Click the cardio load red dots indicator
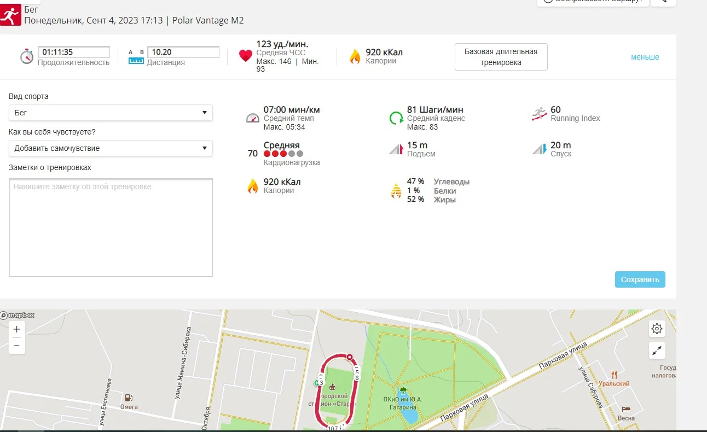The height and width of the screenshot is (432, 707). 283,154
